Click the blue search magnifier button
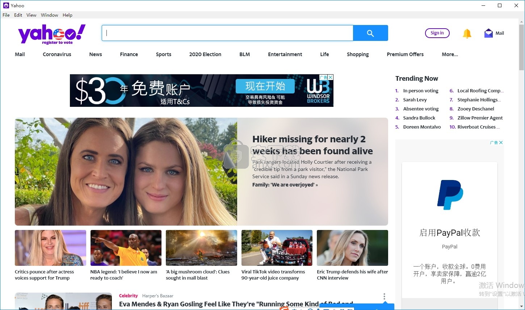 (x=370, y=33)
